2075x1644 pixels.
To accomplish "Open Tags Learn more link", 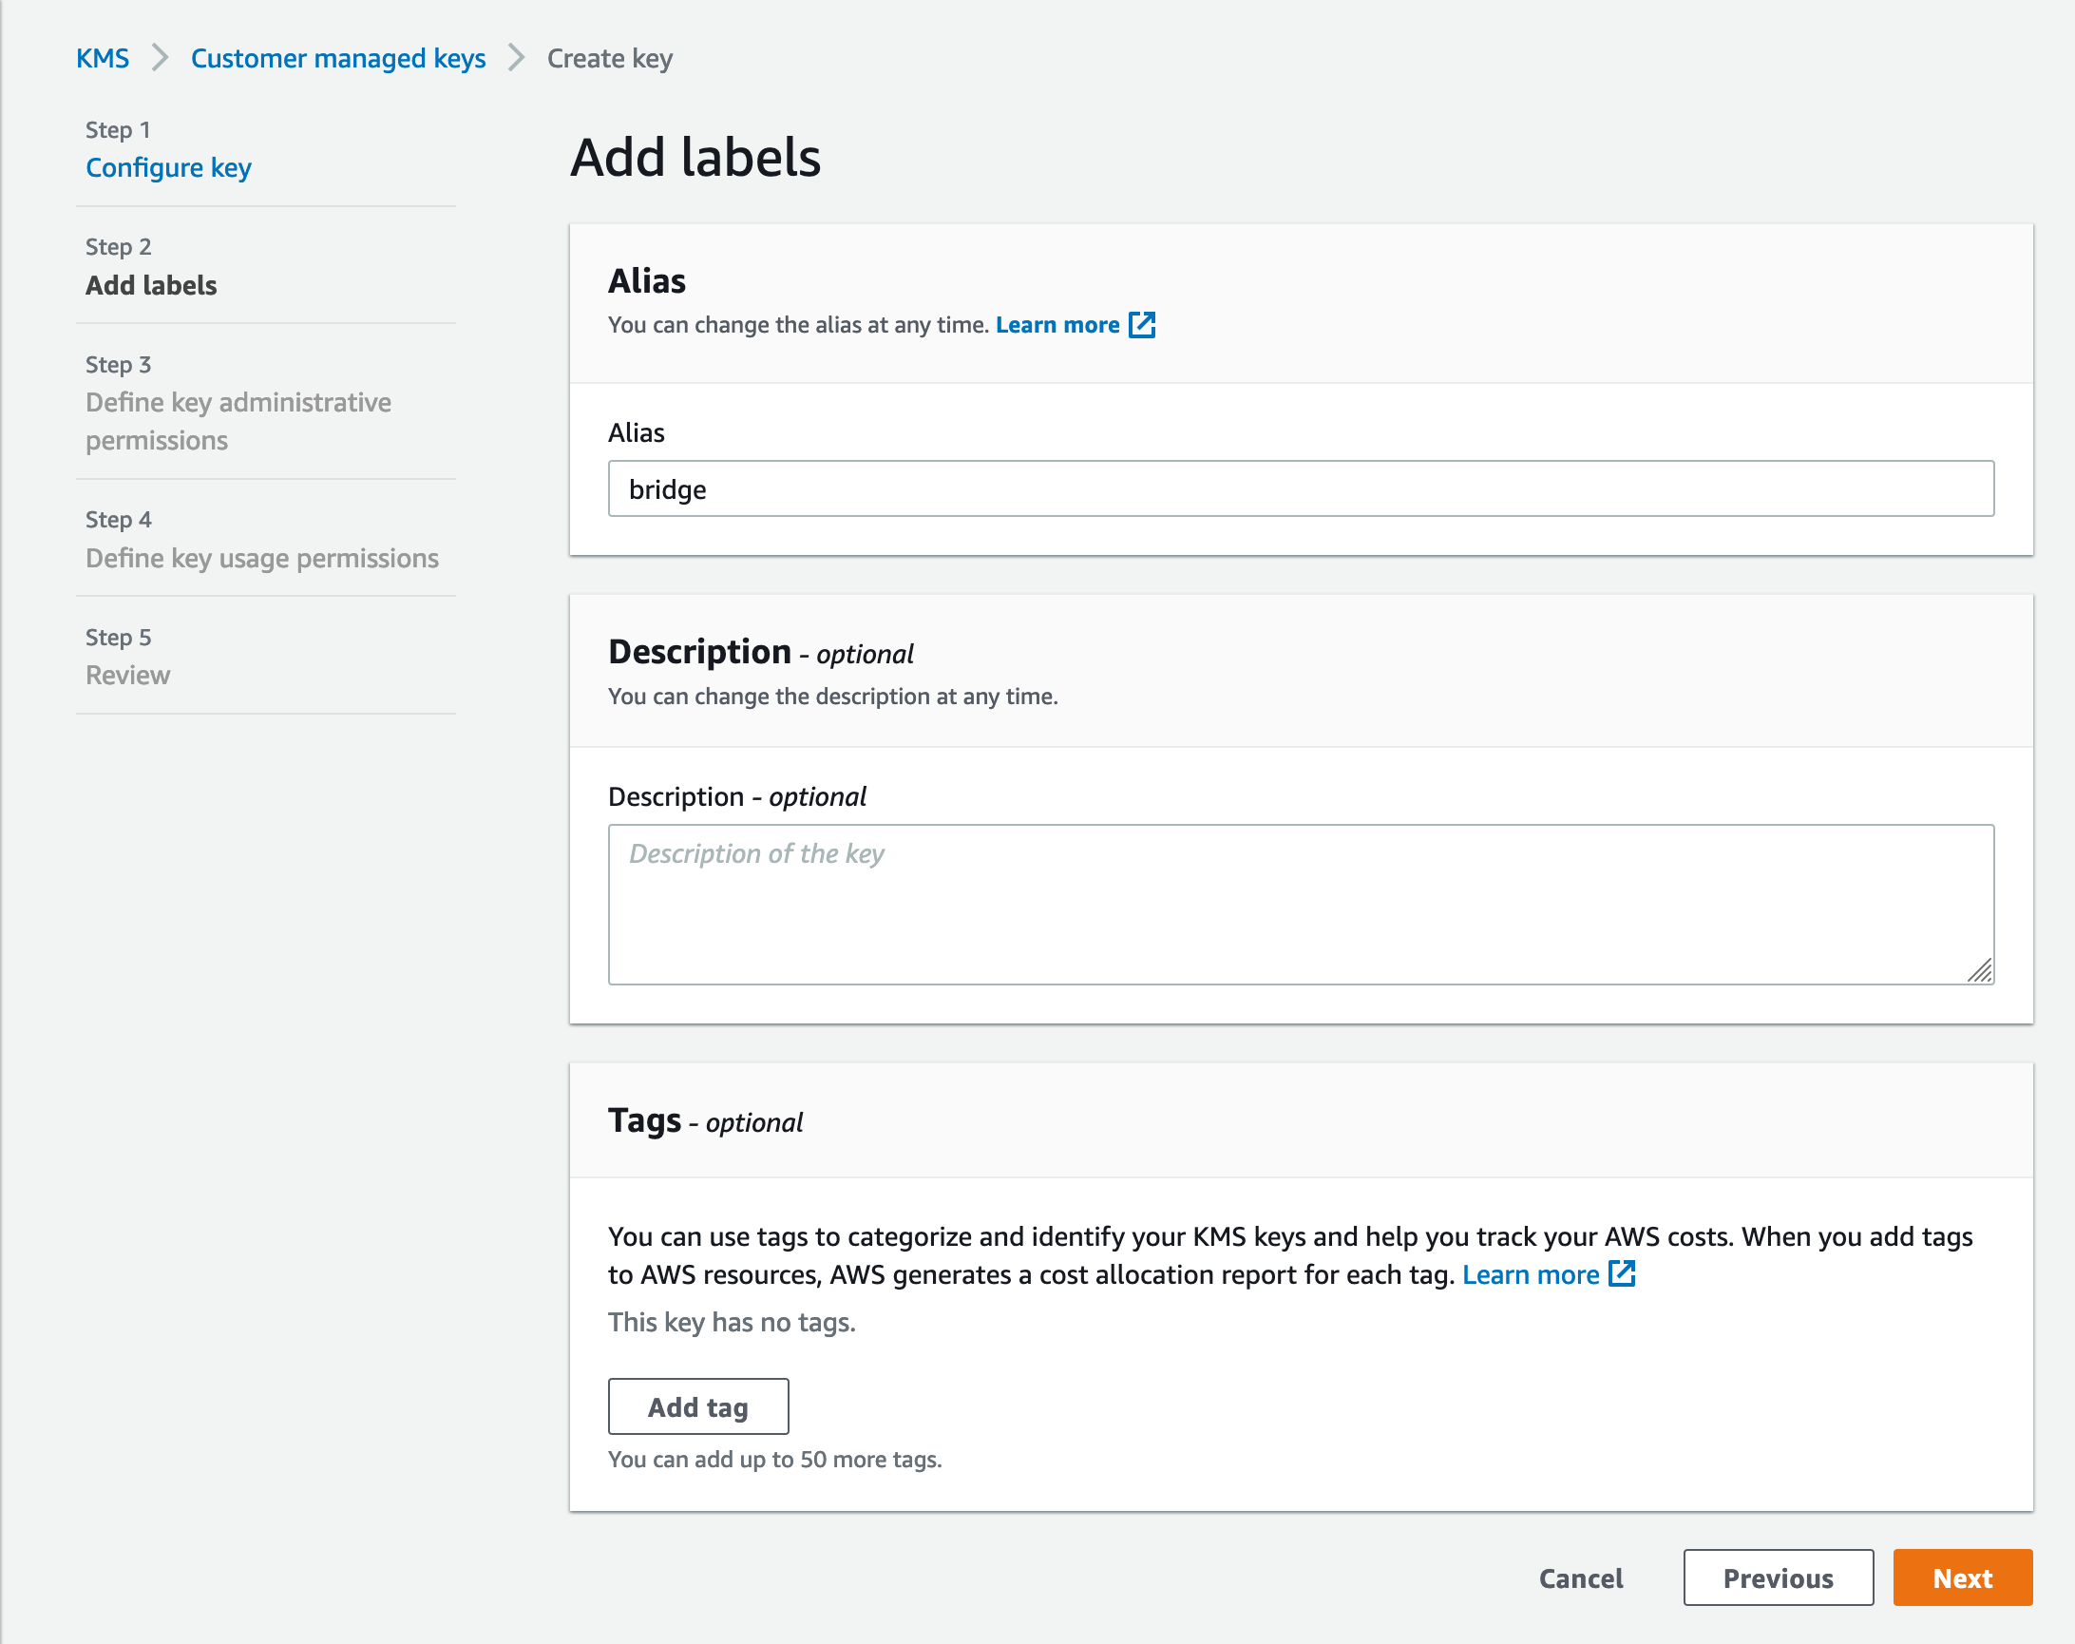I will point(1530,1274).
